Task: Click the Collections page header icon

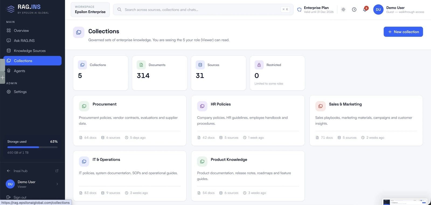Action: point(79,32)
